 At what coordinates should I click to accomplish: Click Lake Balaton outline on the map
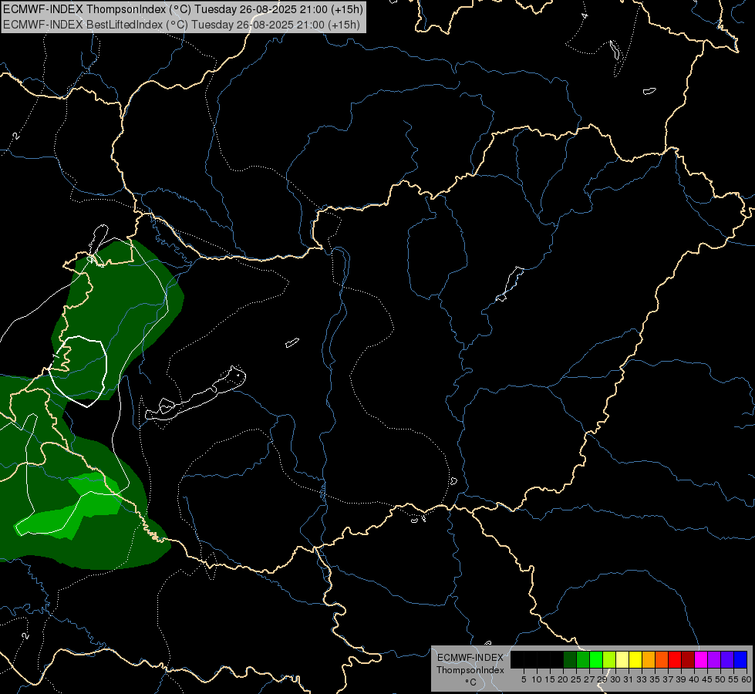[196, 393]
